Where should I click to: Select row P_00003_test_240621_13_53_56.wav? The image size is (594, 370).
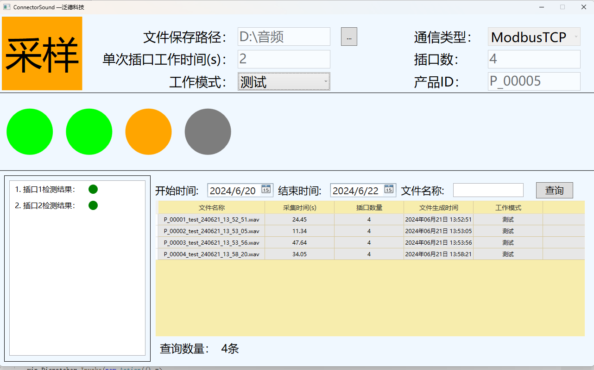tap(370, 243)
